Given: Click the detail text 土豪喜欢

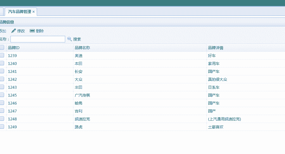Looking at the screenshot, I should (216, 127).
